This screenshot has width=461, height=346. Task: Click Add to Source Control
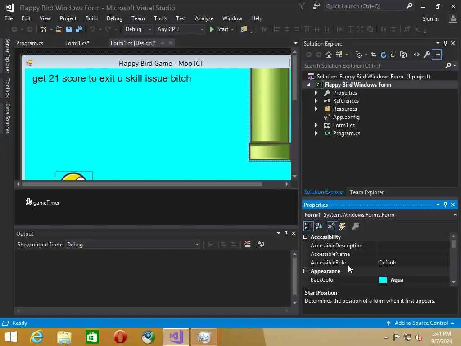coord(421,323)
